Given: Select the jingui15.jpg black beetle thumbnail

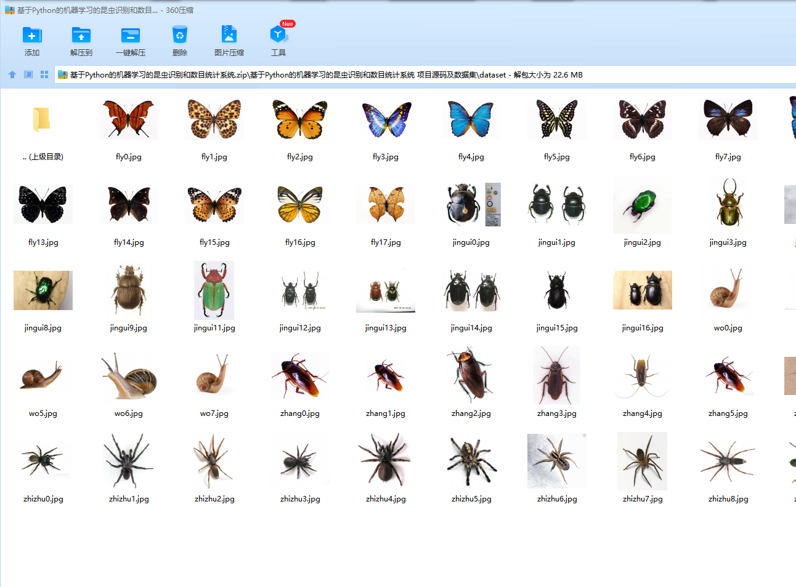Looking at the screenshot, I should click(557, 290).
